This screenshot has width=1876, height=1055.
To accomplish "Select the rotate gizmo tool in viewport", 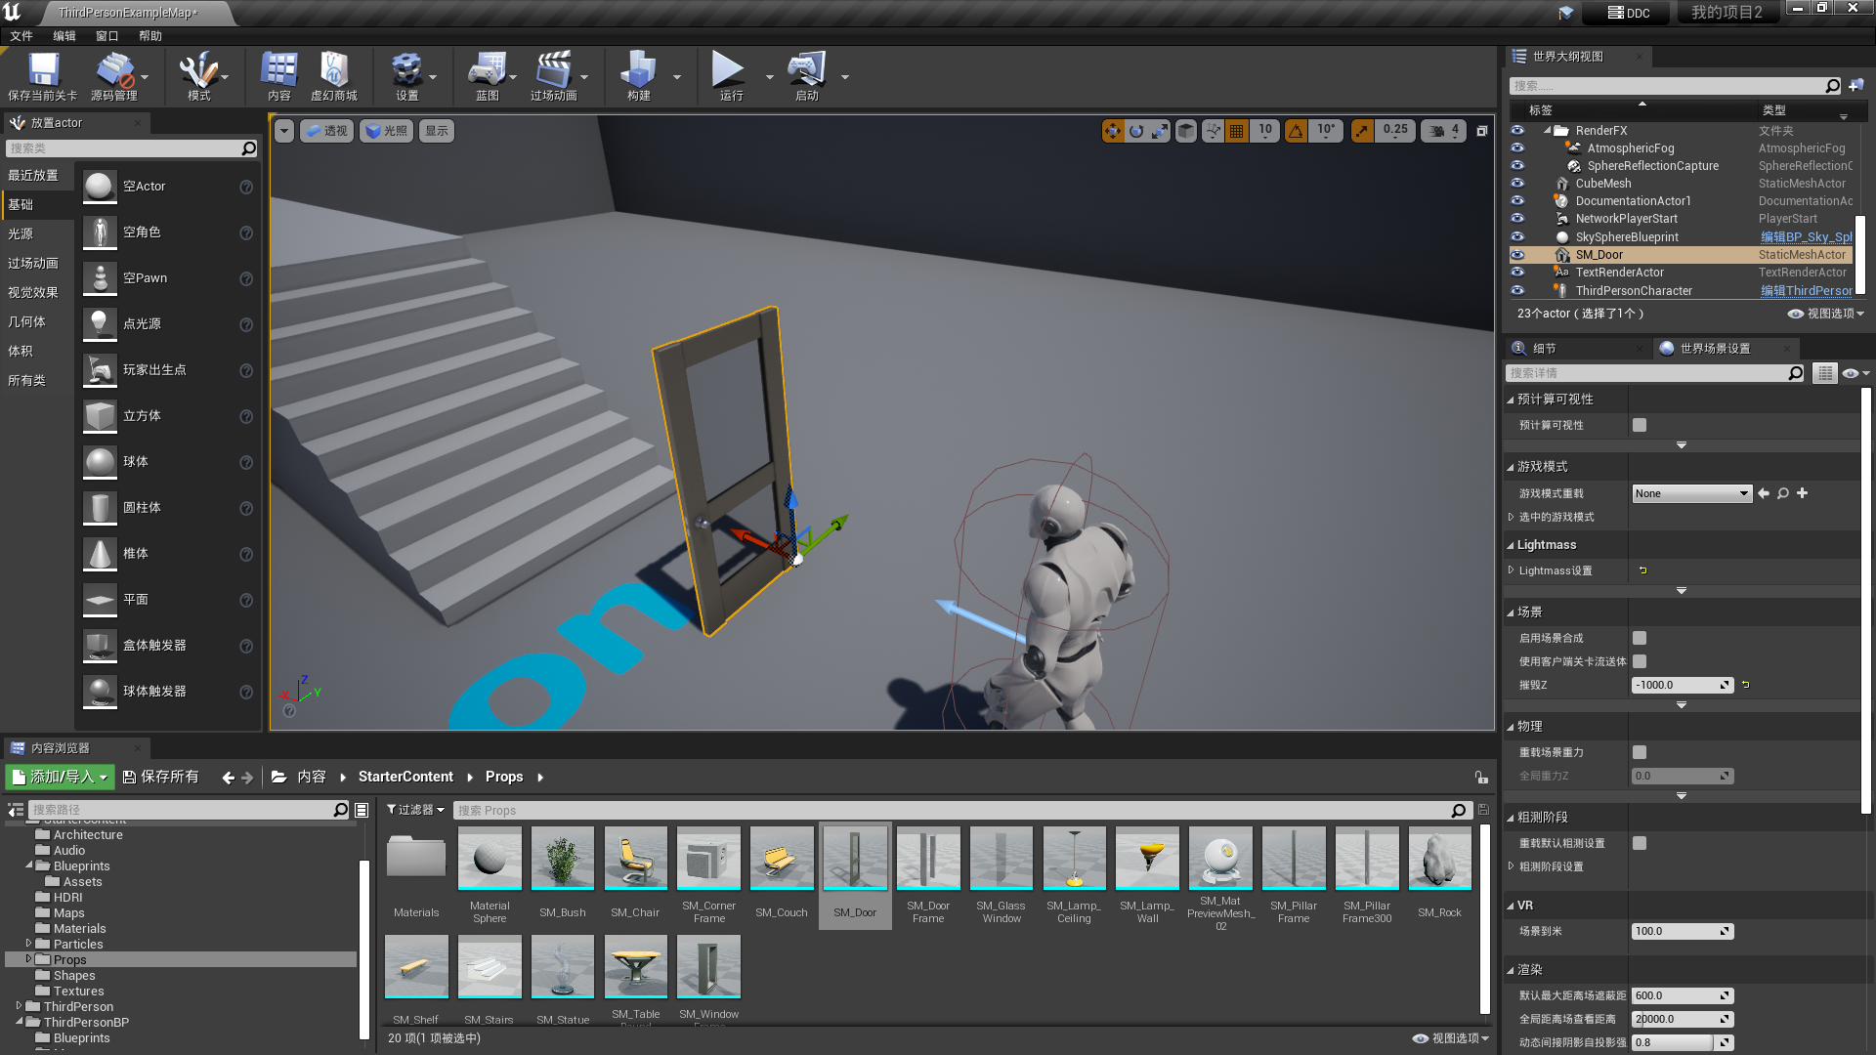I will tap(1136, 131).
